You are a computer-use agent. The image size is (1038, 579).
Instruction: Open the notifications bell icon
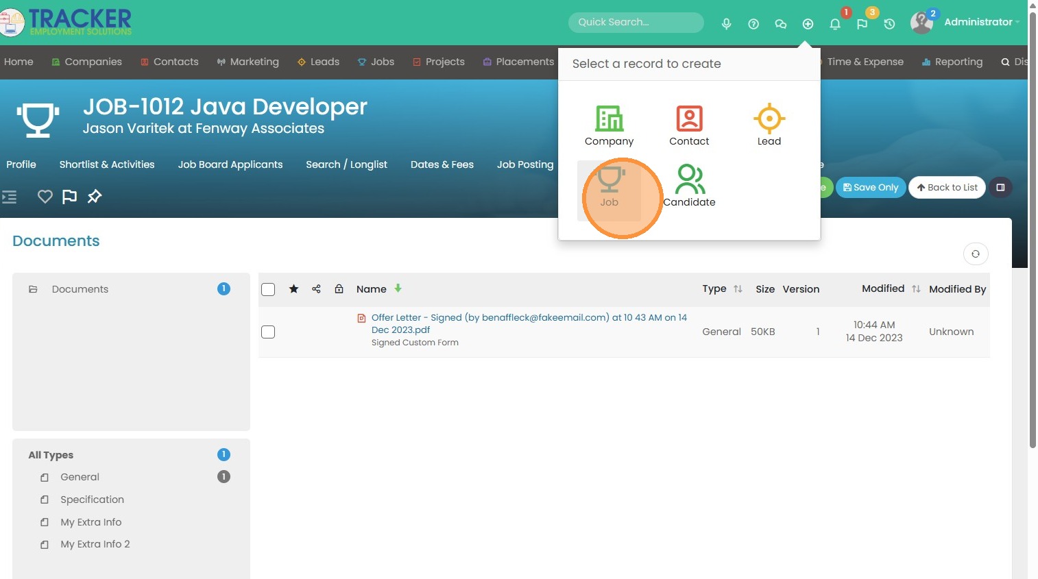[x=834, y=24]
